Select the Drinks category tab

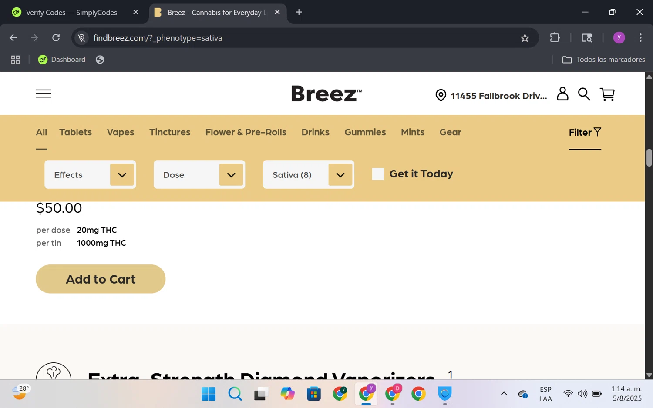pyautogui.click(x=316, y=132)
